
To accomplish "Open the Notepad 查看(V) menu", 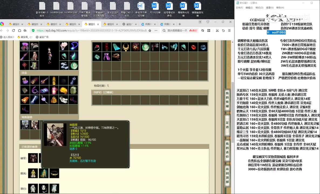I will tap(270, 8).
